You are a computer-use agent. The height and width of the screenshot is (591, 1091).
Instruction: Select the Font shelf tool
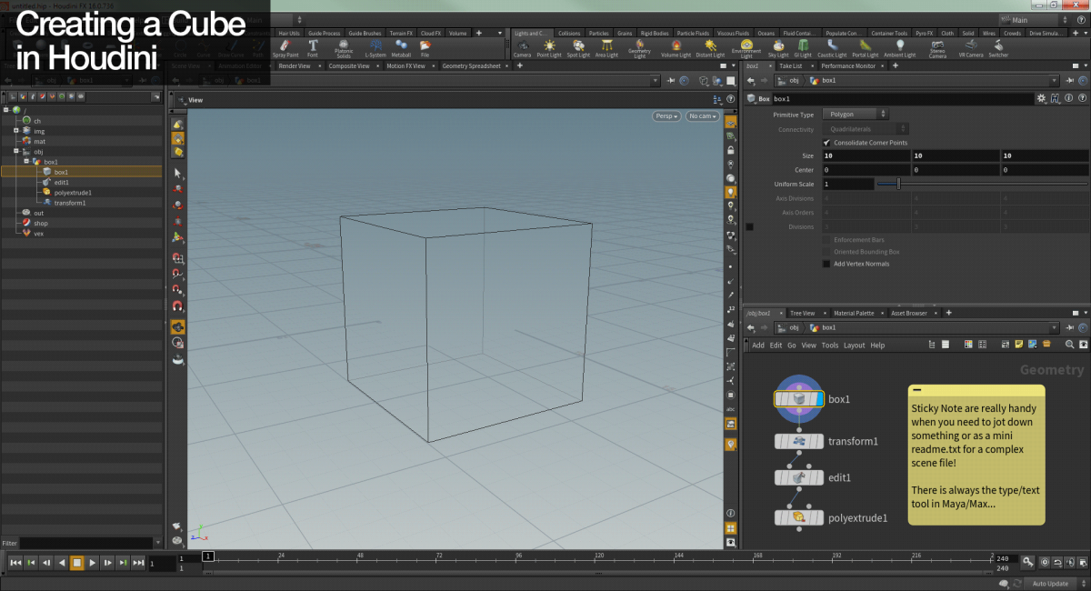tap(313, 47)
